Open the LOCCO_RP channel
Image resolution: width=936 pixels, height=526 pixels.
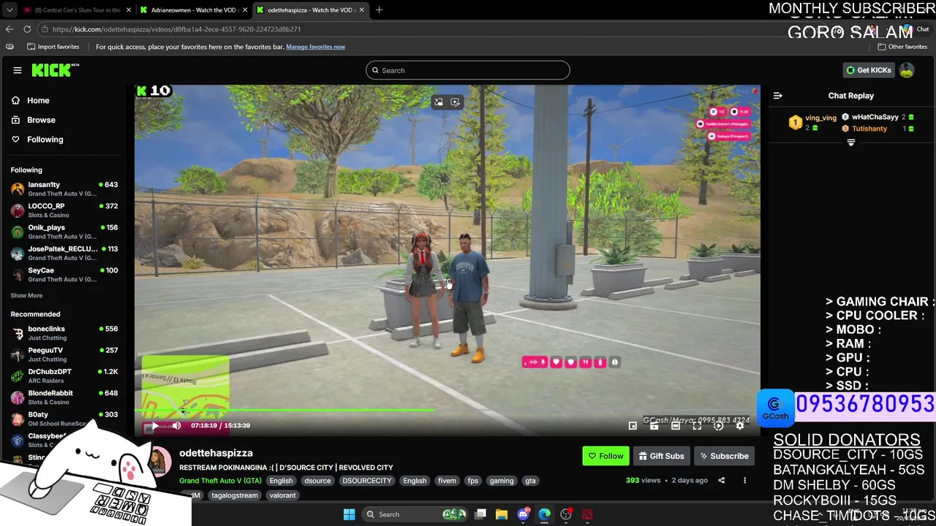click(64, 210)
